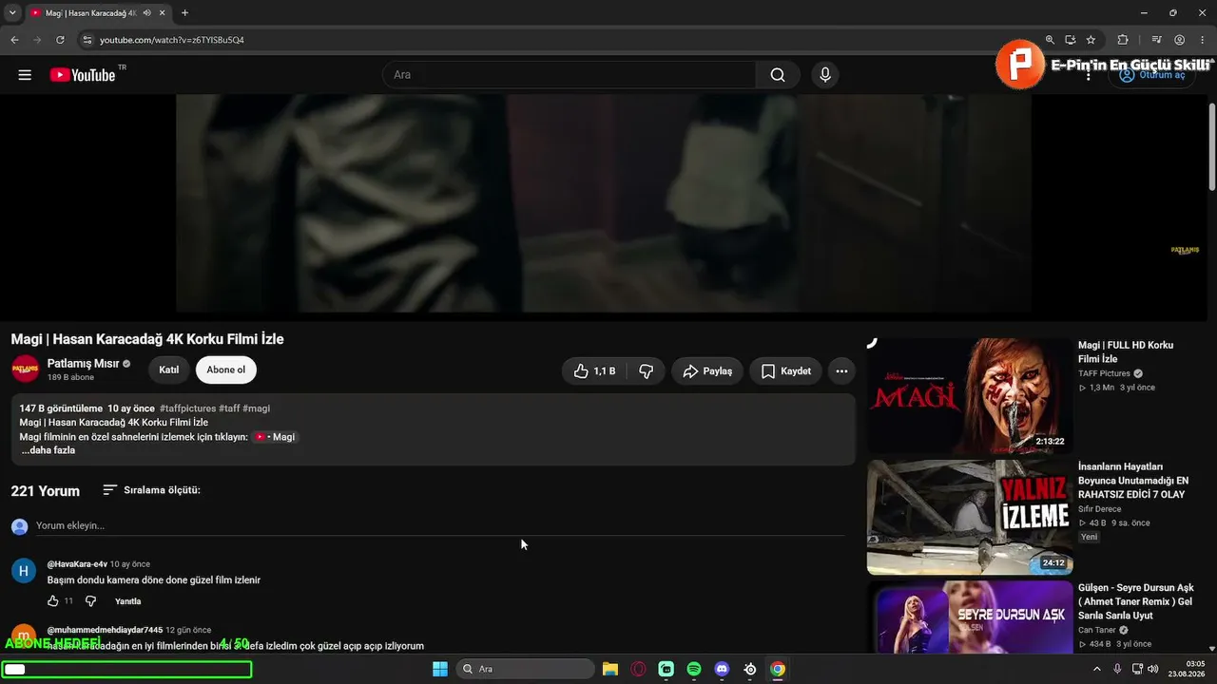Open @muhammedmehdiaydar7445 profile link
This screenshot has height=684, width=1217.
pos(105,630)
